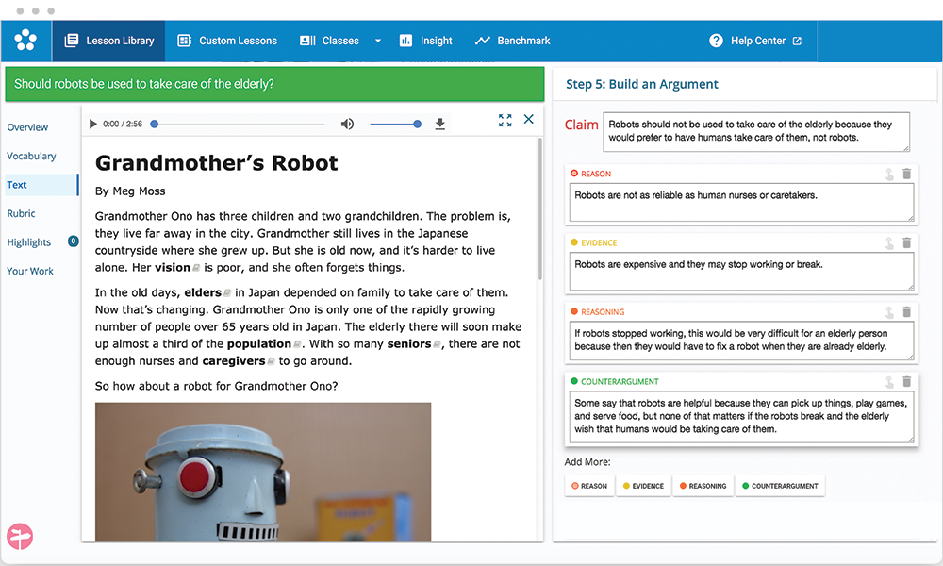This screenshot has width=943, height=566.
Task: Click the tap-hand icon on the COUNTERARGUMENT block
Action: click(889, 382)
